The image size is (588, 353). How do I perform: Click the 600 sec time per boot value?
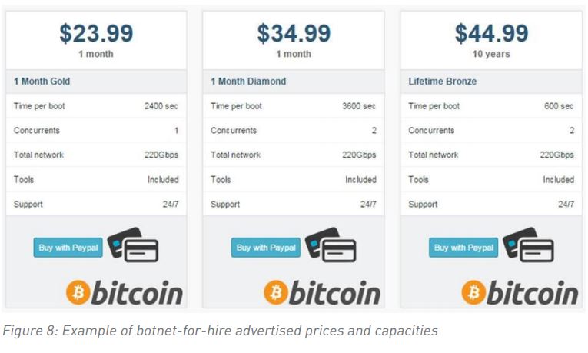pos(559,106)
